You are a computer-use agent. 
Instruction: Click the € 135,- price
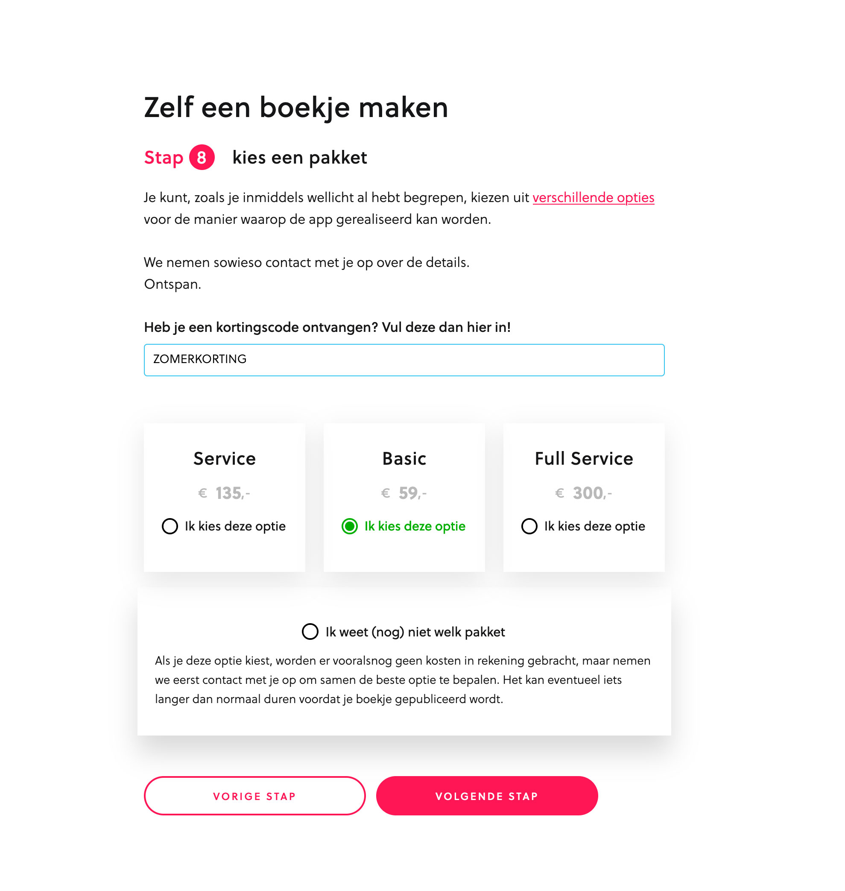224,493
